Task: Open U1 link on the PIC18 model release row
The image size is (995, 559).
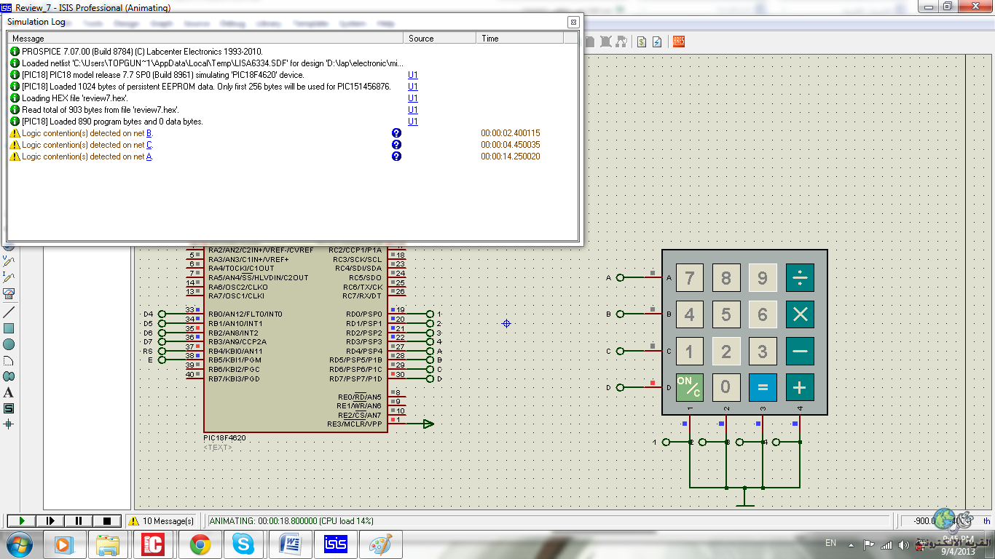Action: 413,75
